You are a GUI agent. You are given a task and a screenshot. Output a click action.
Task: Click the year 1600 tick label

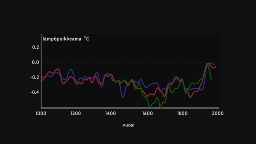click(x=147, y=113)
